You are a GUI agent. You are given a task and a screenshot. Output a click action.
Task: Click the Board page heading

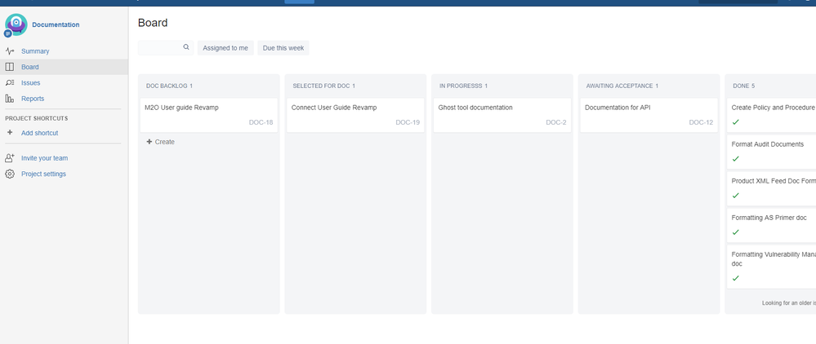(153, 23)
